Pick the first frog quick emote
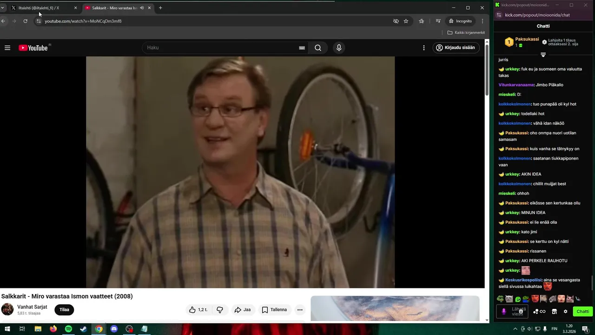The height and width of the screenshot is (335, 595). [x=501, y=299]
